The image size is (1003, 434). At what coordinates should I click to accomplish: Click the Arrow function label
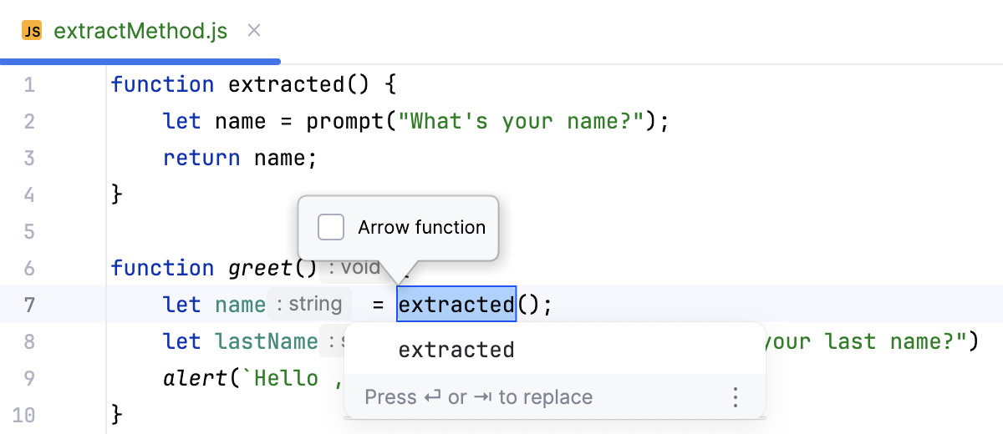pos(421,227)
